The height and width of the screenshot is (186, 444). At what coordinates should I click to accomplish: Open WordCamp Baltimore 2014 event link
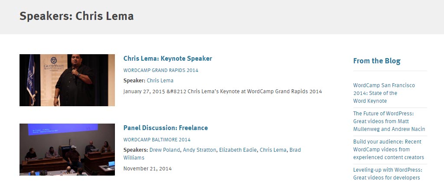tap(157, 140)
